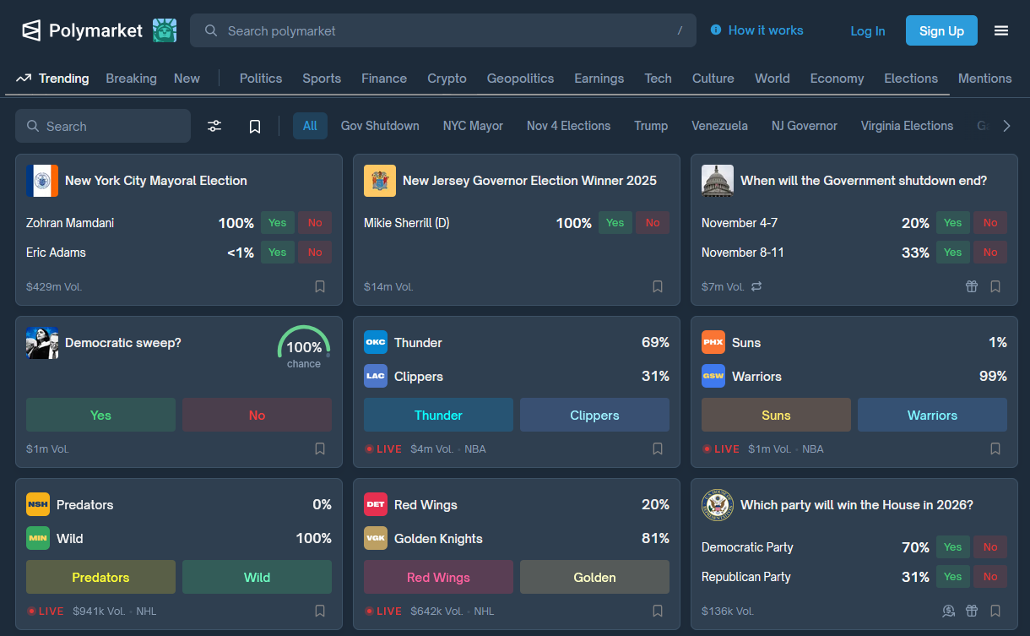Bookmark the Democratic sweep market
The width and height of the screenshot is (1030, 636).
320,448
